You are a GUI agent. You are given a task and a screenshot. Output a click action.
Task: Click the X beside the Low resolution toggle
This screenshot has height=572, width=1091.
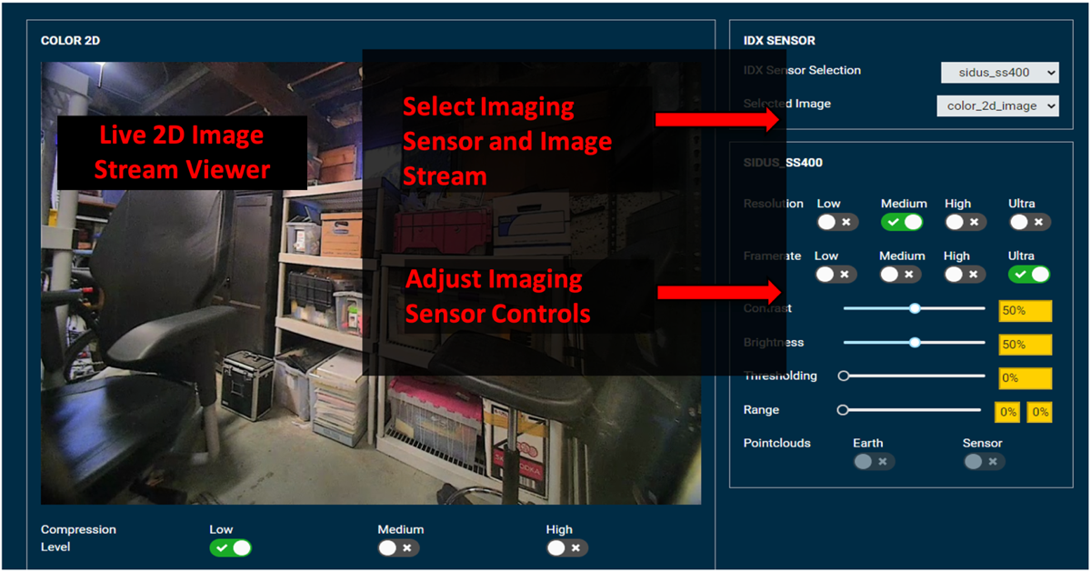coord(848,221)
